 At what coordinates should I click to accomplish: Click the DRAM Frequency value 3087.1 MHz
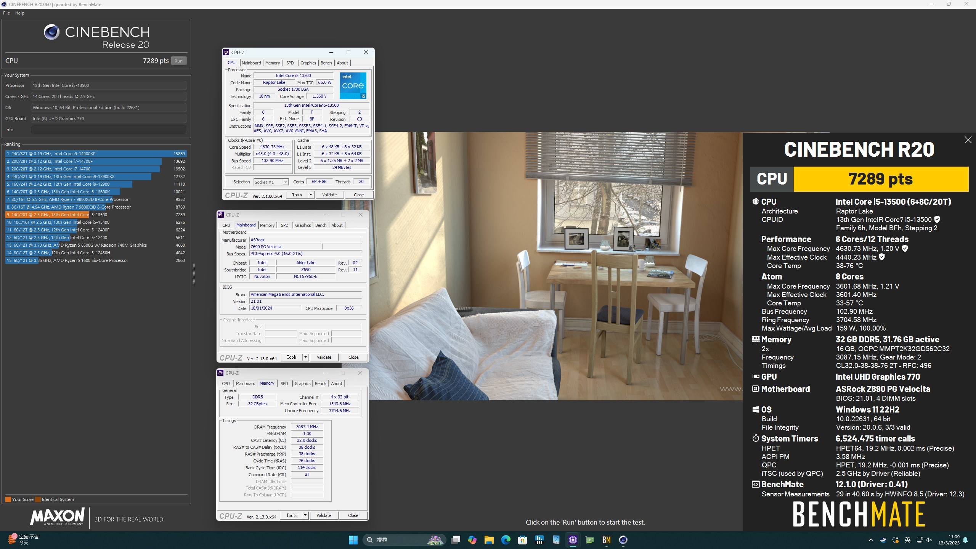tap(307, 427)
